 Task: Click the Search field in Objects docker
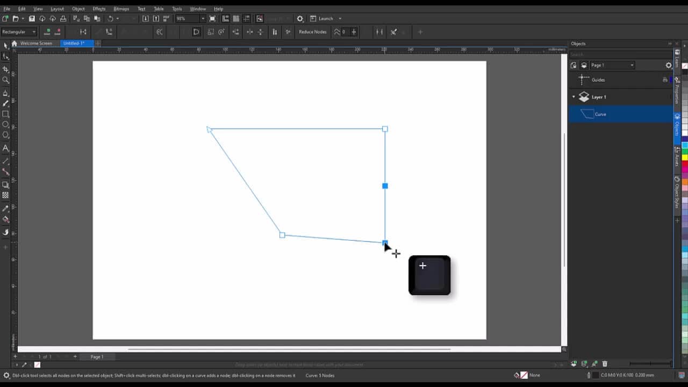tap(620, 55)
